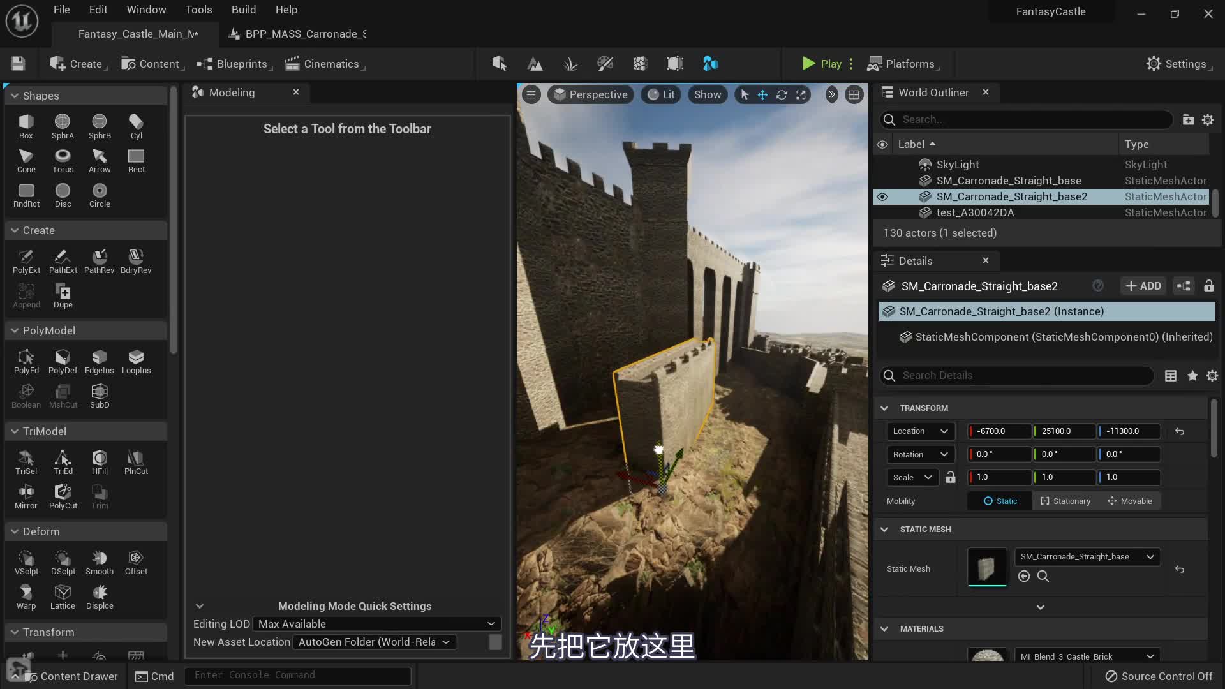The image size is (1225, 689).
Task: Activate the PolyExt tool
Action: tap(26, 262)
